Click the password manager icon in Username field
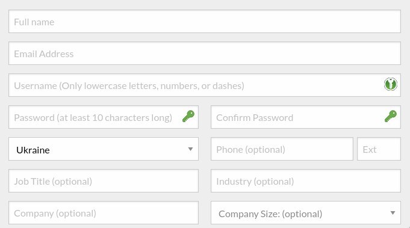Viewport: 410px width, 228px height. tap(390, 84)
